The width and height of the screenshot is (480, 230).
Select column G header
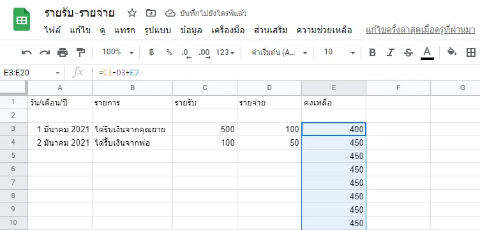point(456,88)
